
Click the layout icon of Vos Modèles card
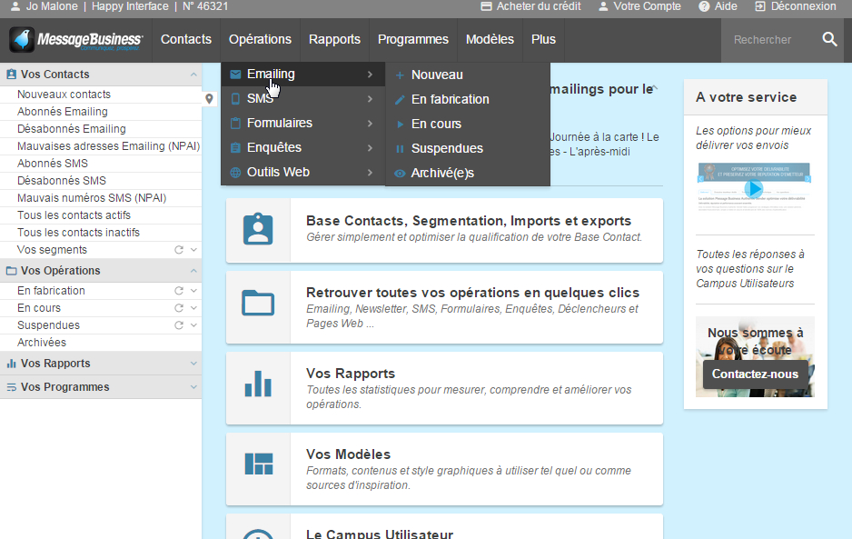[x=259, y=464]
